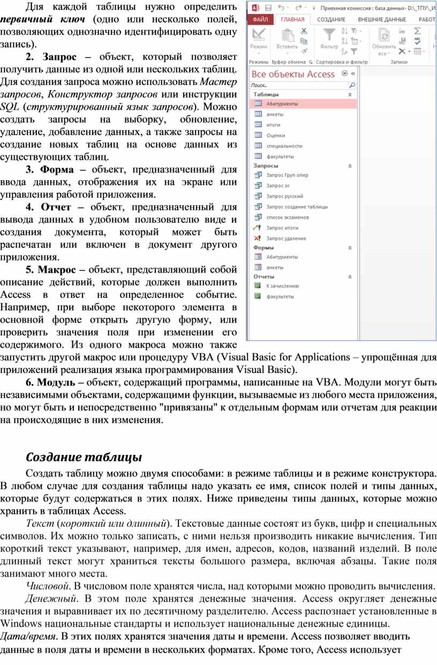Switch to the ВНЕШНИЕ ДАННЫЕ tab
This screenshot has width=437, height=665.
point(382,19)
